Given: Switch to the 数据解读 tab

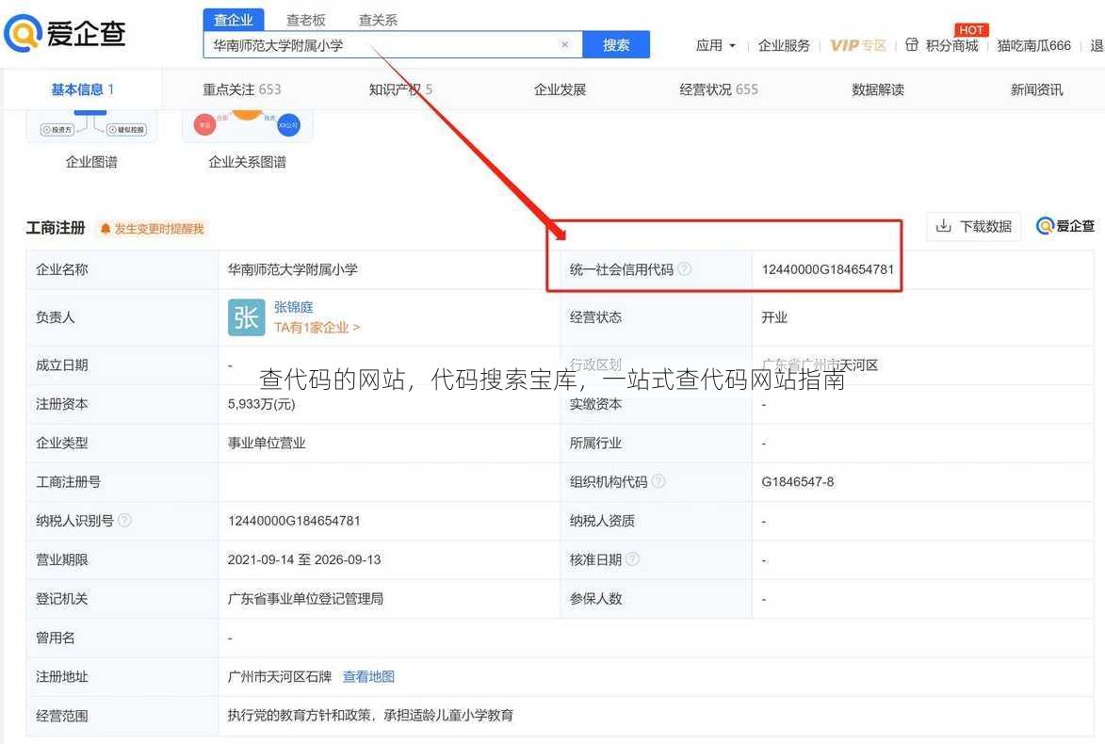Looking at the screenshot, I should point(878,89).
